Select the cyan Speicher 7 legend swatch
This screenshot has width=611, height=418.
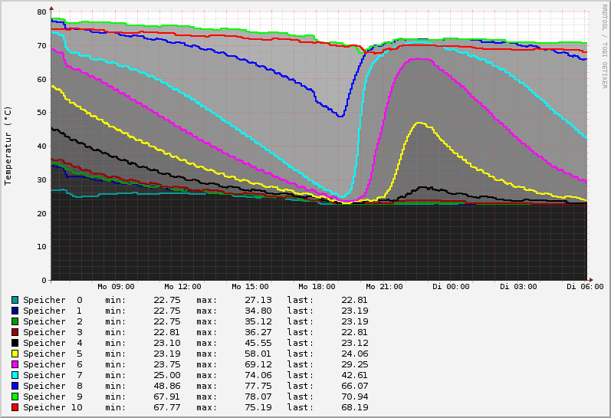(x=15, y=375)
